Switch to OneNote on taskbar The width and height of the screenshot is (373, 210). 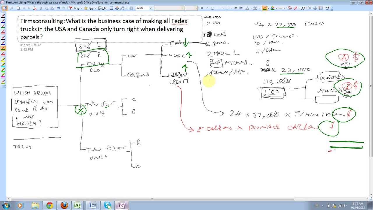coord(122,205)
